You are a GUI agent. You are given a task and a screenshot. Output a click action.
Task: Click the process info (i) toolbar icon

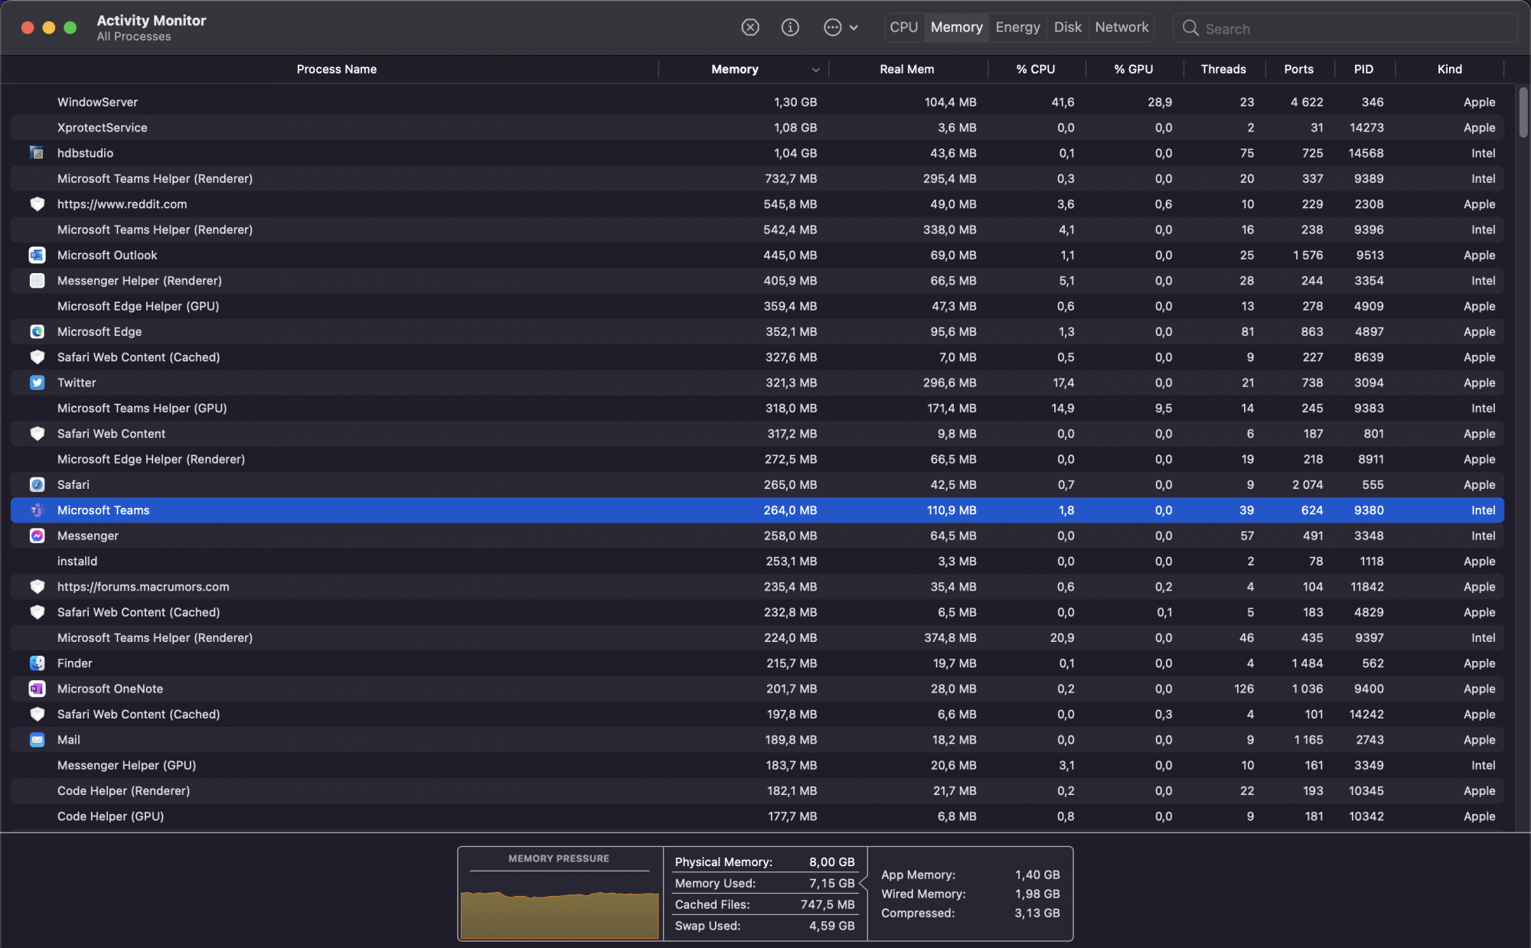click(790, 28)
